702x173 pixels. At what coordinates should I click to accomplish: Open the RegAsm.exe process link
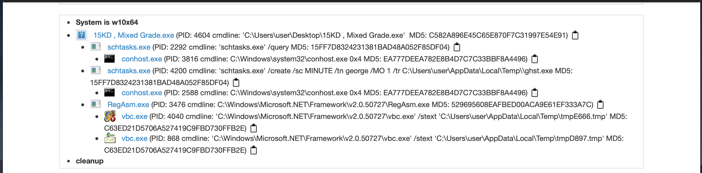[128, 105]
